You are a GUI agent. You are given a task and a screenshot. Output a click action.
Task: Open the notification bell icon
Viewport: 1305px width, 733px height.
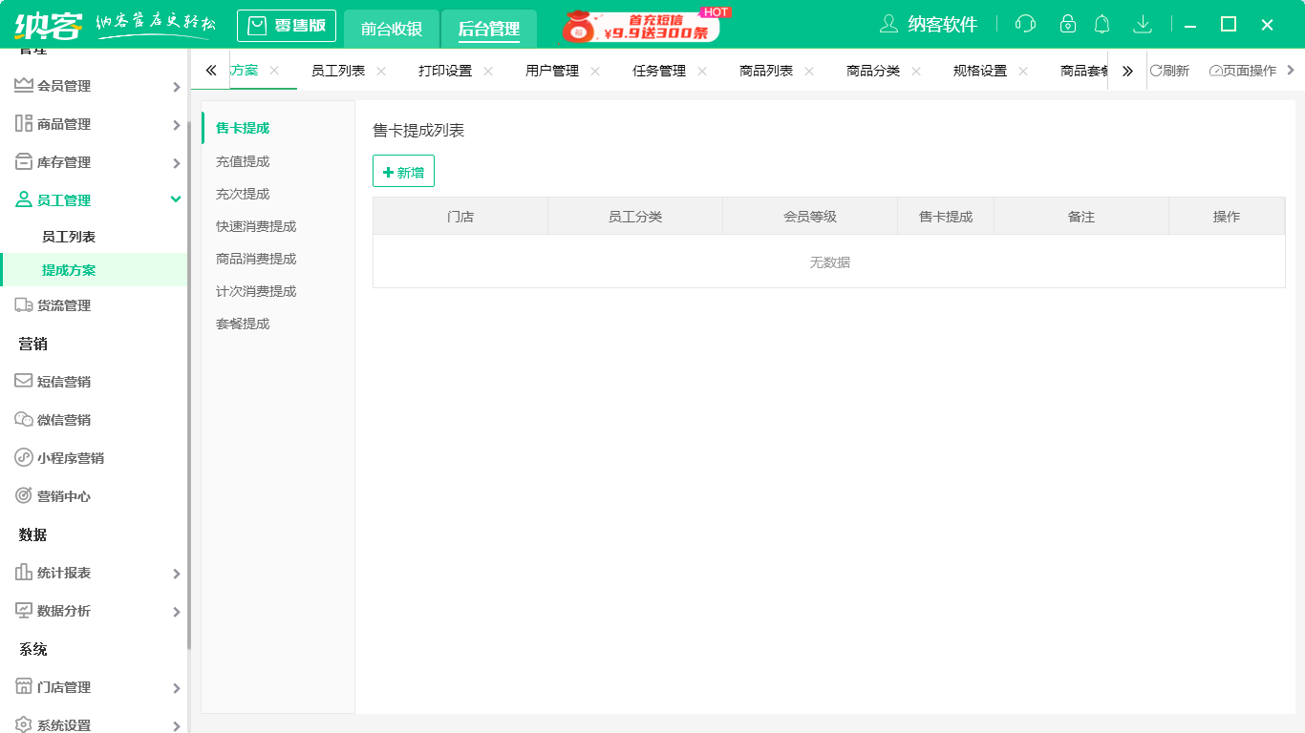(1102, 24)
